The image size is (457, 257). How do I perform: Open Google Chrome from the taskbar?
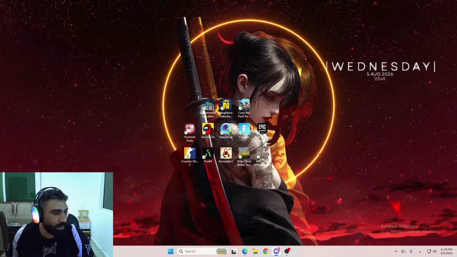266,251
